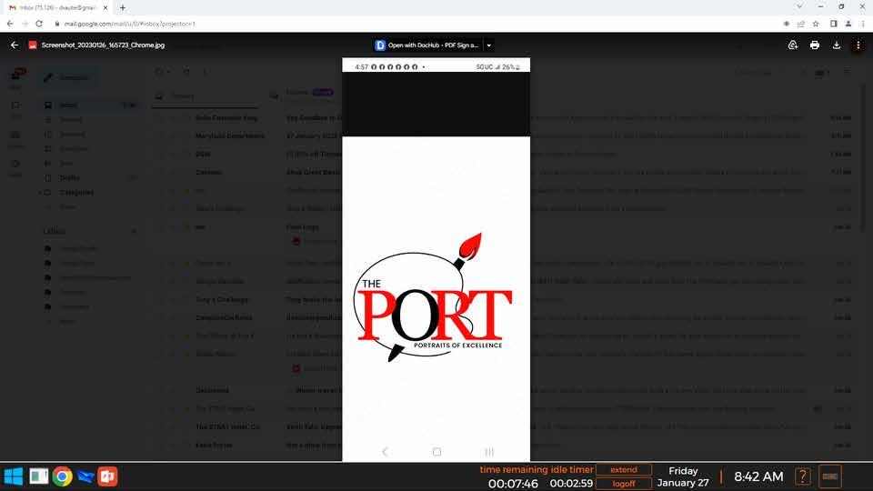The height and width of the screenshot is (491, 873).
Task: Open the Windows Start menu
Action: click(14, 476)
